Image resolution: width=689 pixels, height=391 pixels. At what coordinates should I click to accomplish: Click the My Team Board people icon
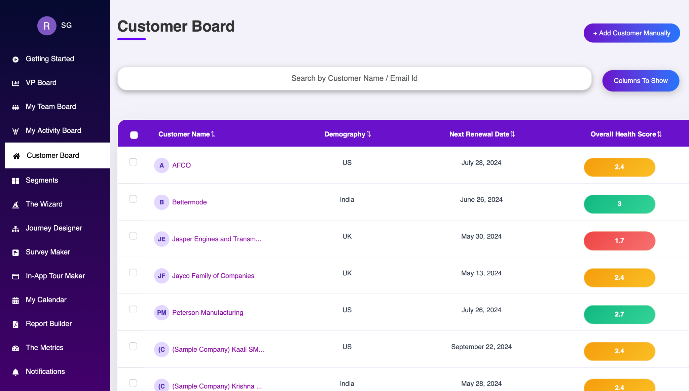point(15,107)
